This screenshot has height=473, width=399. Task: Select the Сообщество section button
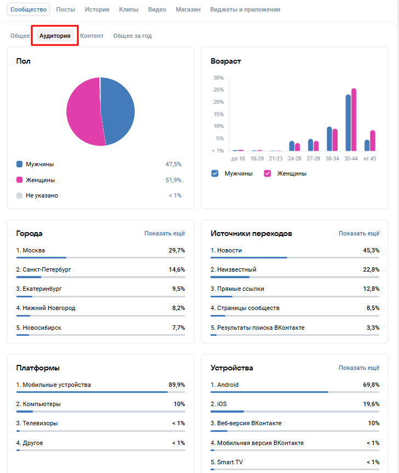tap(29, 9)
